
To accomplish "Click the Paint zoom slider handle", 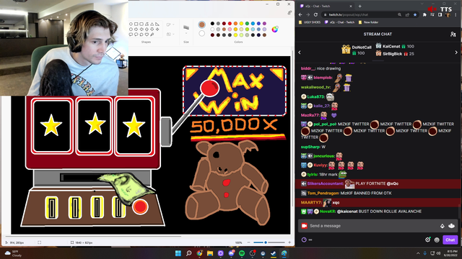I will (x=266, y=242).
